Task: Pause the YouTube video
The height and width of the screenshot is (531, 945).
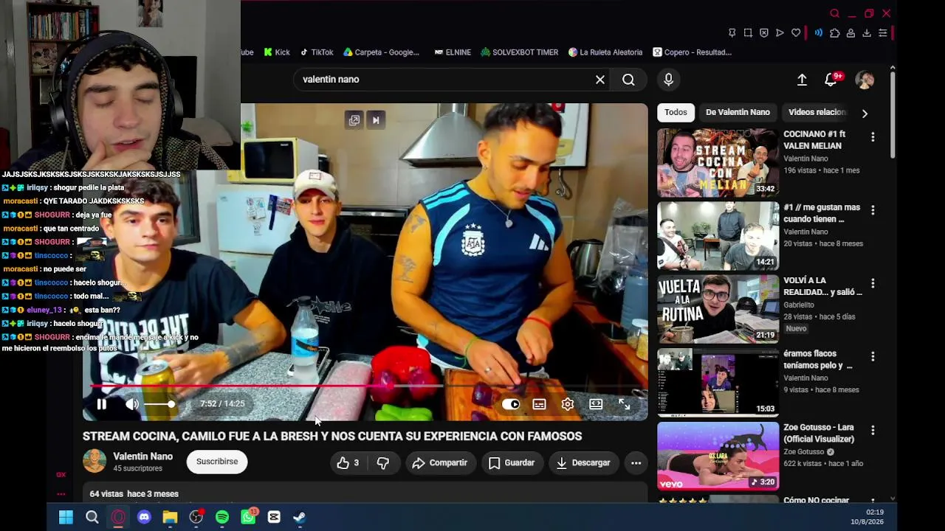Action: coord(102,404)
